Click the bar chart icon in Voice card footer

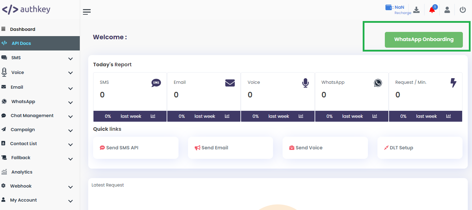(301, 116)
